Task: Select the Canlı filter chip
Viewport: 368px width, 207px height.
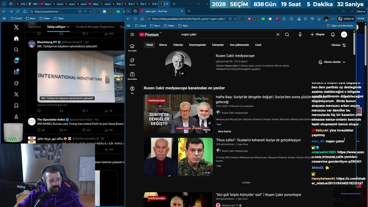Action: click(x=258, y=45)
